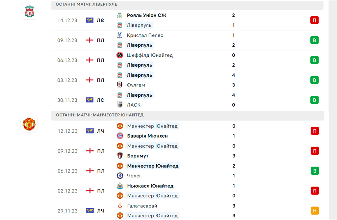Click the Galatasaray team logo

[x=120, y=206]
